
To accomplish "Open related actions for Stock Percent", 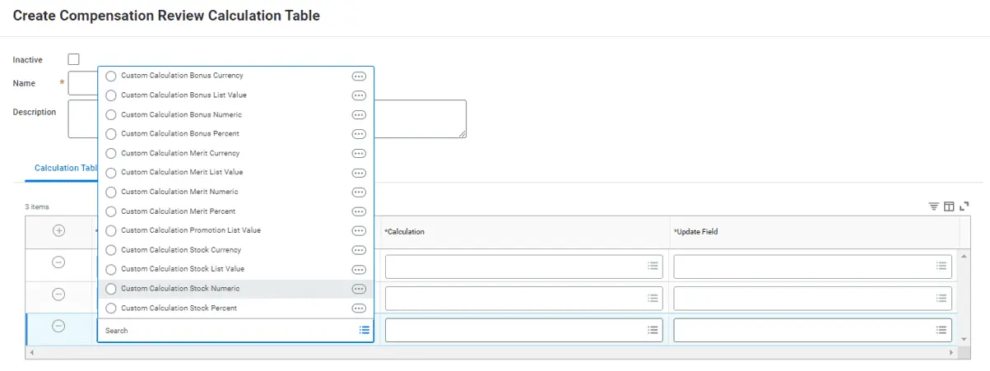I will [x=359, y=308].
